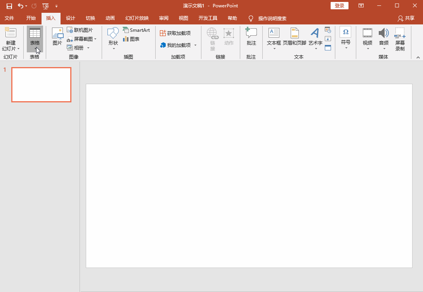Open the 文件 (File) menu
423x292 pixels.
(x=9, y=18)
